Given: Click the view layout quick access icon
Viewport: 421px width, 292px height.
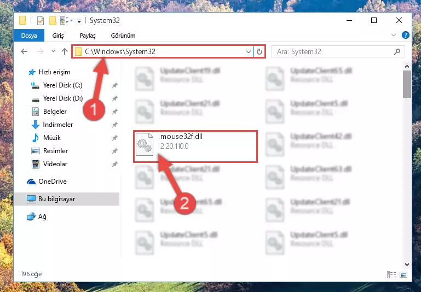Looking at the screenshot, I should 66,20.
